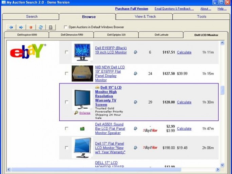
Task: Open Dell 19" LCD Monitor High Resolution listing
Action: pos(108,96)
